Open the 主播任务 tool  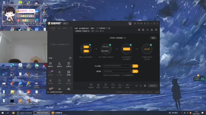point(68,65)
